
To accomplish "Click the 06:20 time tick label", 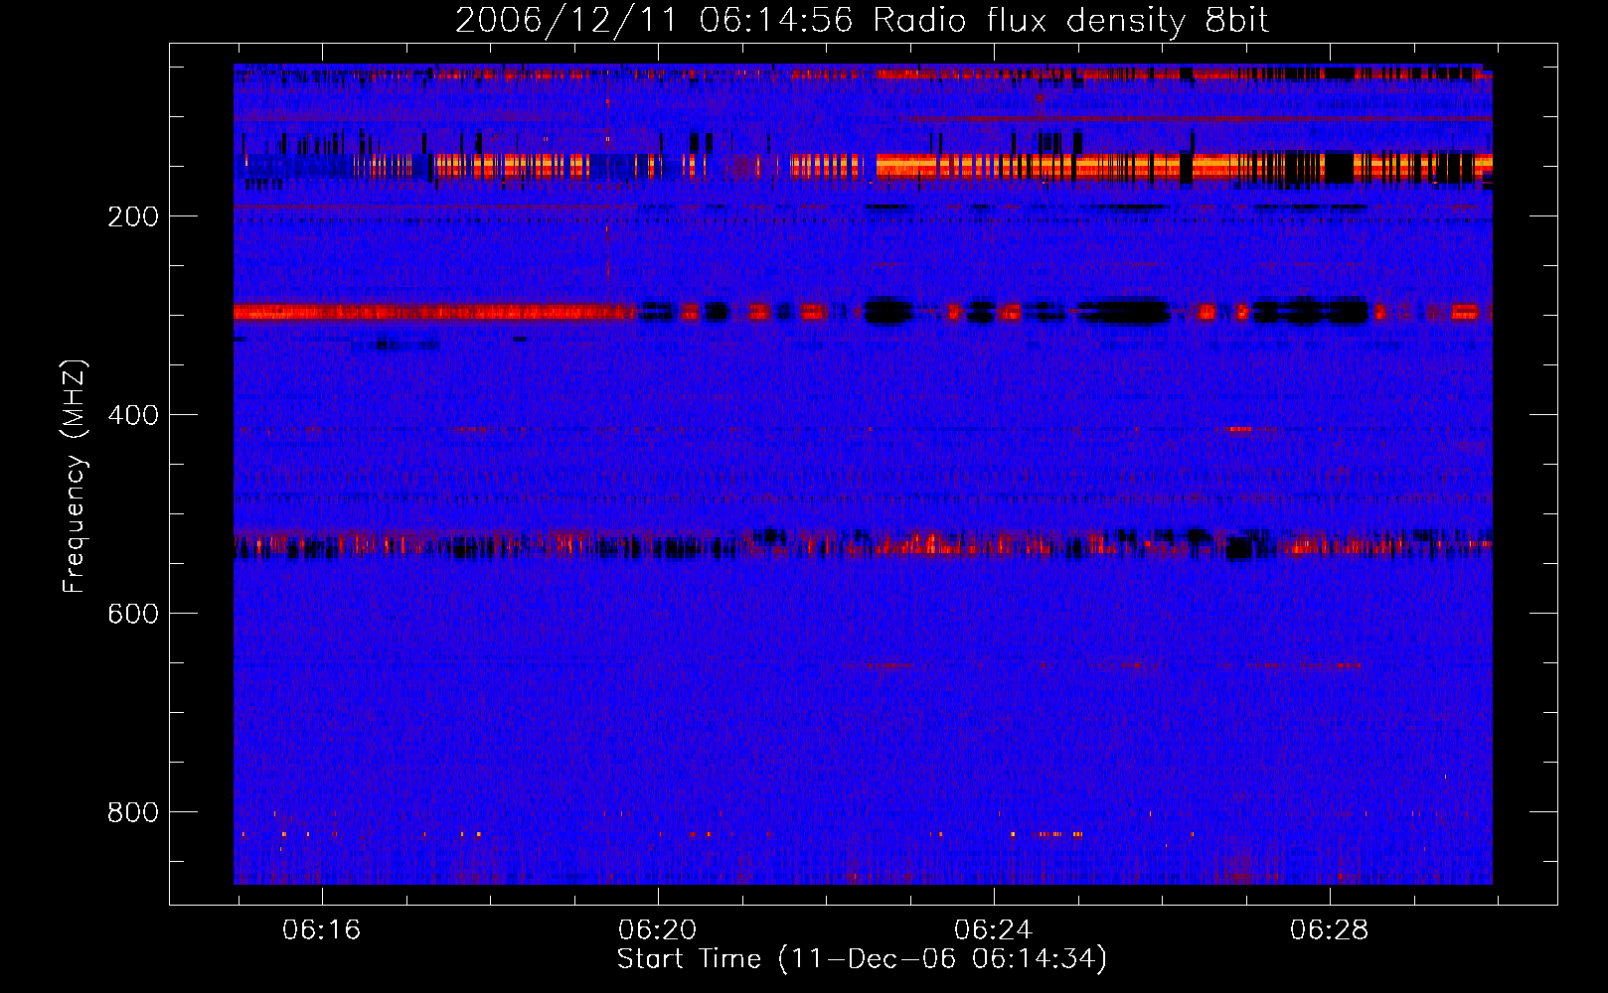I will click(x=657, y=930).
